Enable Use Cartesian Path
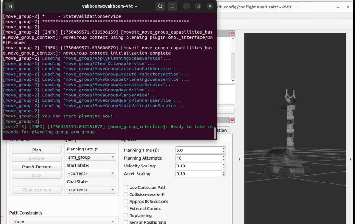Viewport: 355px width, 224px height. (126, 187)
